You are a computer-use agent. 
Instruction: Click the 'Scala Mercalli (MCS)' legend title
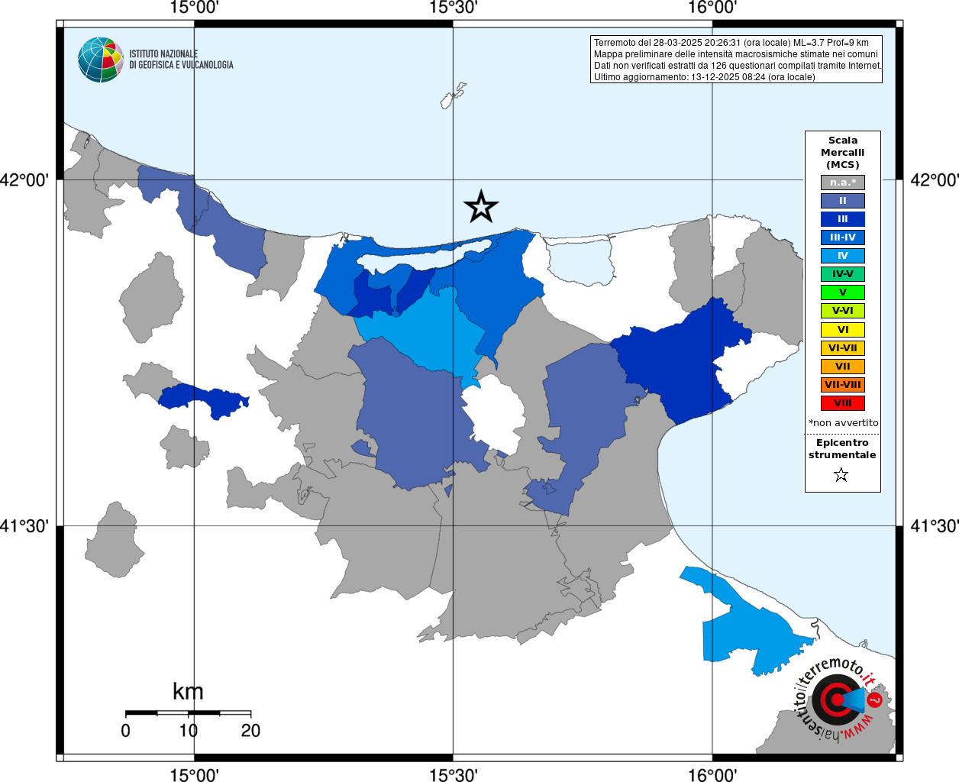pyautogui.click(x=843, y=153)
